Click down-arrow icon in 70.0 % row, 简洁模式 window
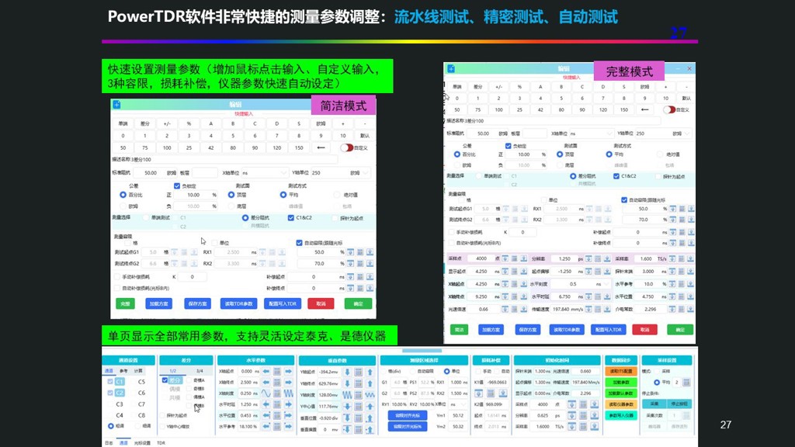The height and width of the screenshot is (447, 795). point(350,264)
